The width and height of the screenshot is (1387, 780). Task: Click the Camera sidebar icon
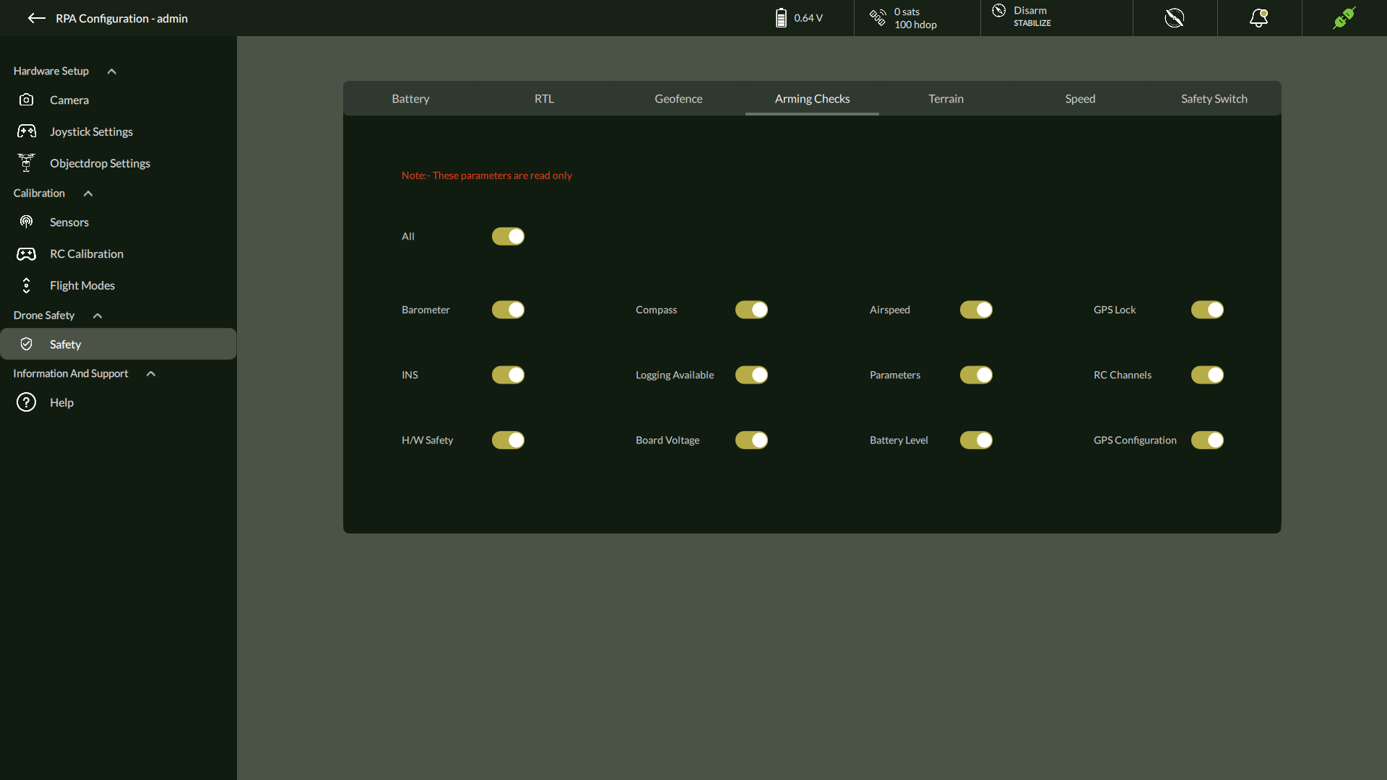tap(27, 100)
